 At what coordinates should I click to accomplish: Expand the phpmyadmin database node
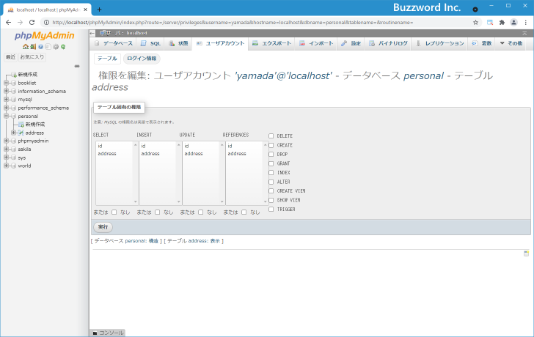(6, 141)
